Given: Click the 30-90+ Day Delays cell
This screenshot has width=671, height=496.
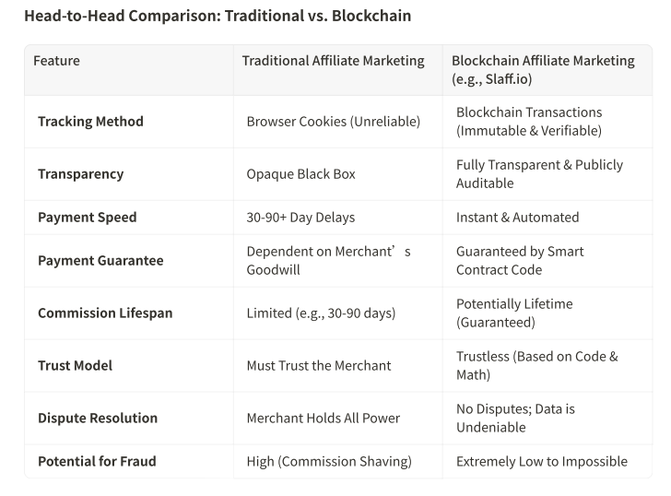Looking at the screenshot, I should click(x=300, y=218).
